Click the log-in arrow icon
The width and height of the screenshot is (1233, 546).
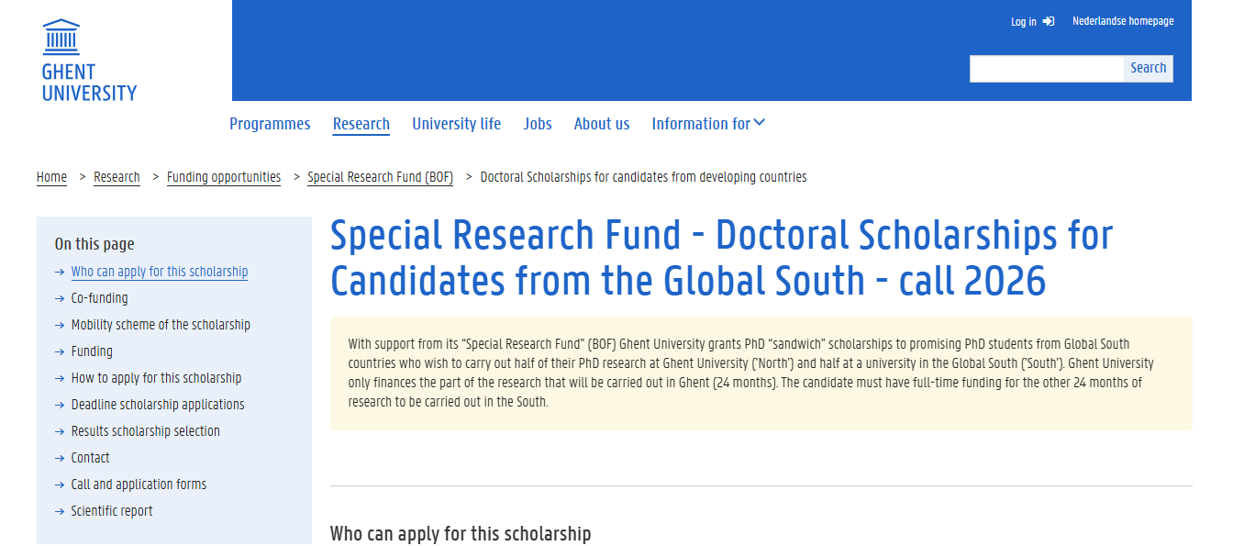tap(1050, 21)
